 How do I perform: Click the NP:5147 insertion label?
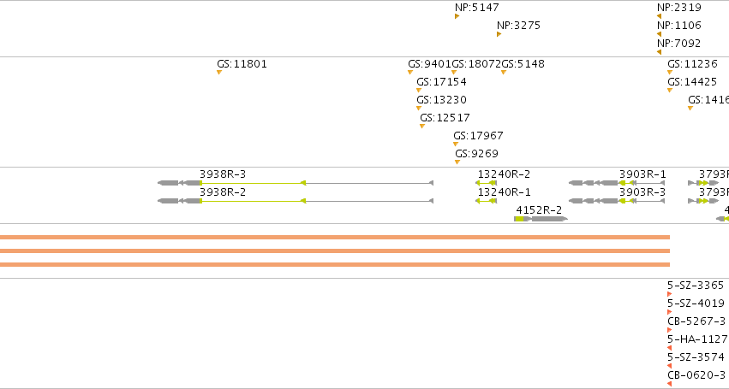click(476, 8)
